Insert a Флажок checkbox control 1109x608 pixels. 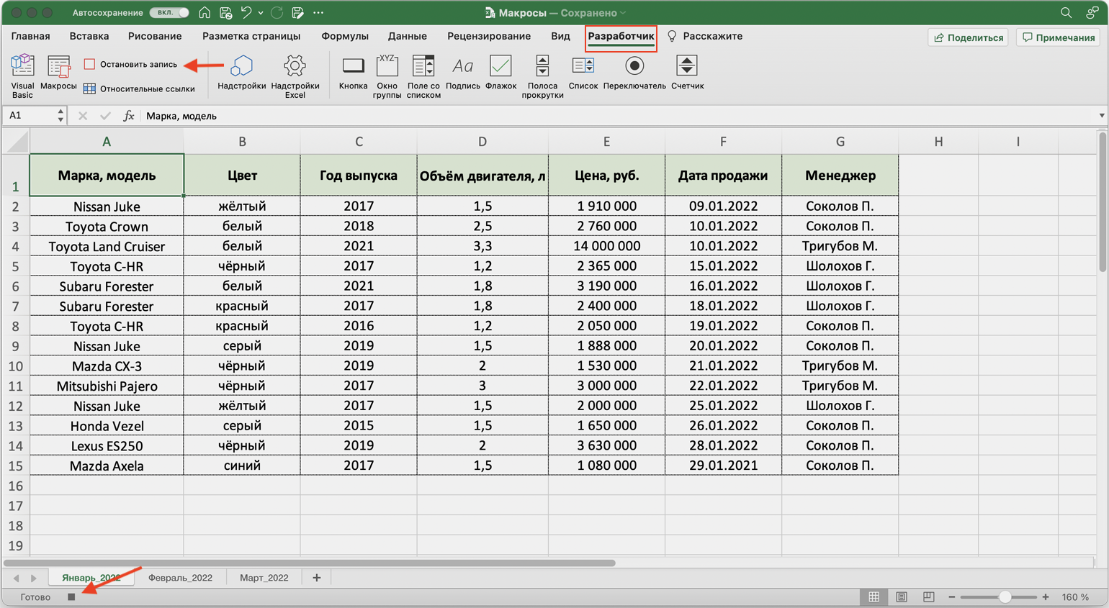tap(500, 73)
